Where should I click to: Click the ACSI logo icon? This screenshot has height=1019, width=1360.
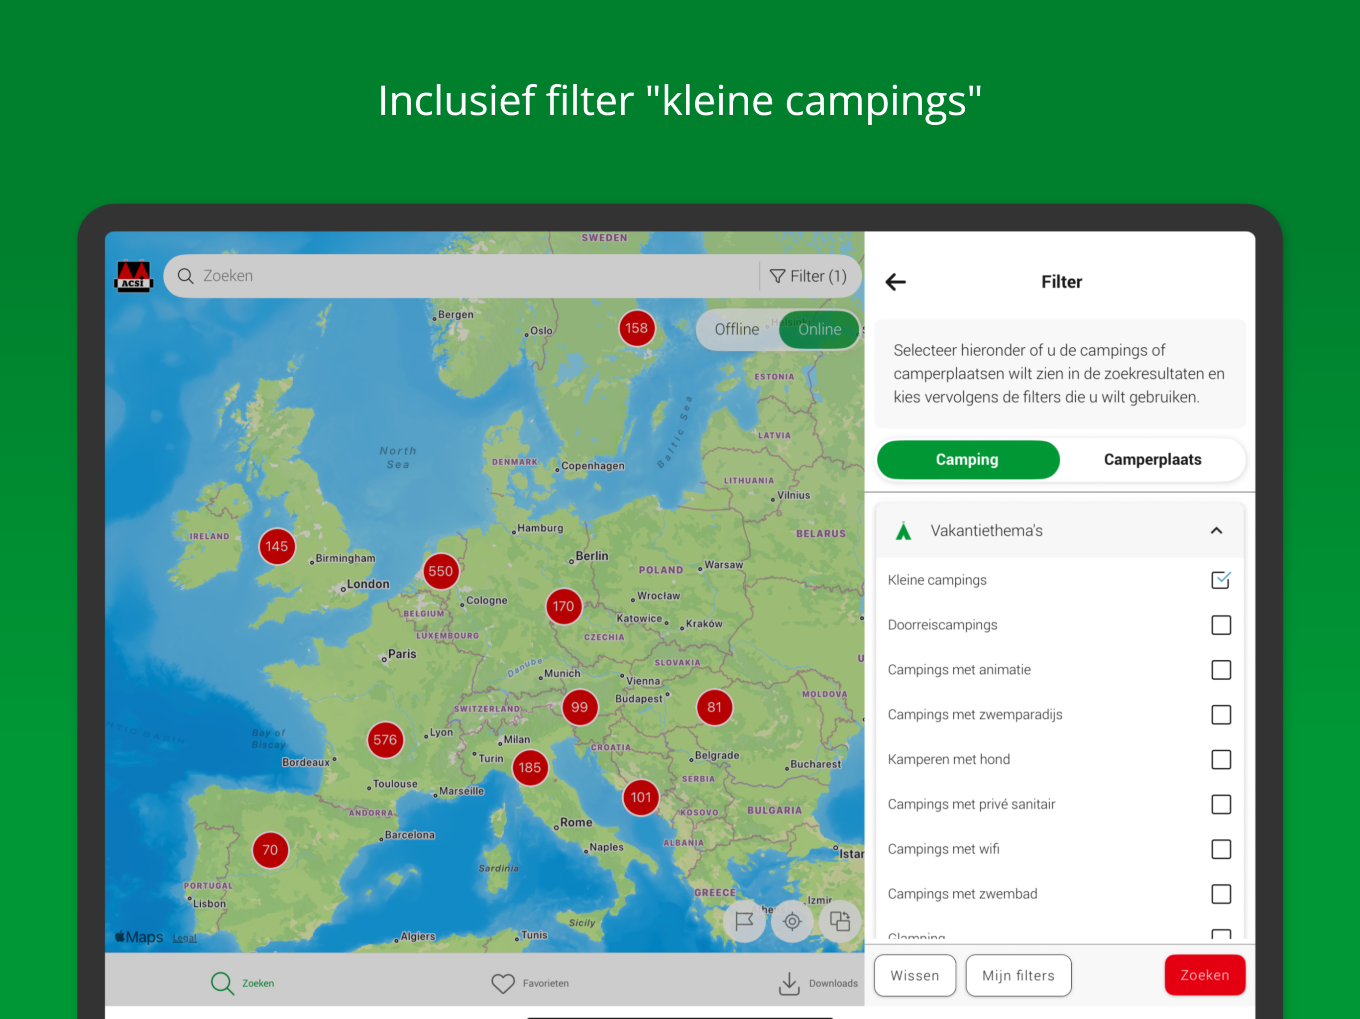[x=133, y=276]
